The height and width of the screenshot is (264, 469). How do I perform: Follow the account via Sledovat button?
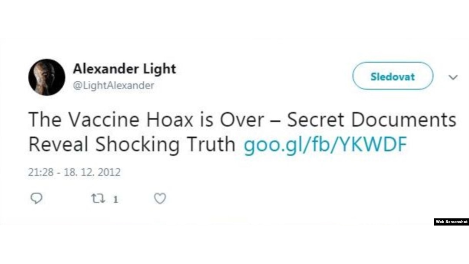[393, 76]
